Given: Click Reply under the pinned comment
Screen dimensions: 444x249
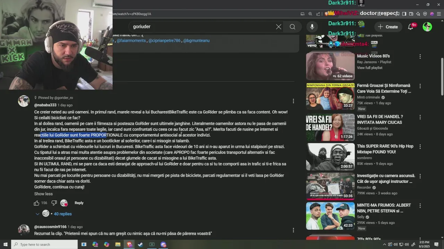Looking at the screenshot, I should point(79,203).
